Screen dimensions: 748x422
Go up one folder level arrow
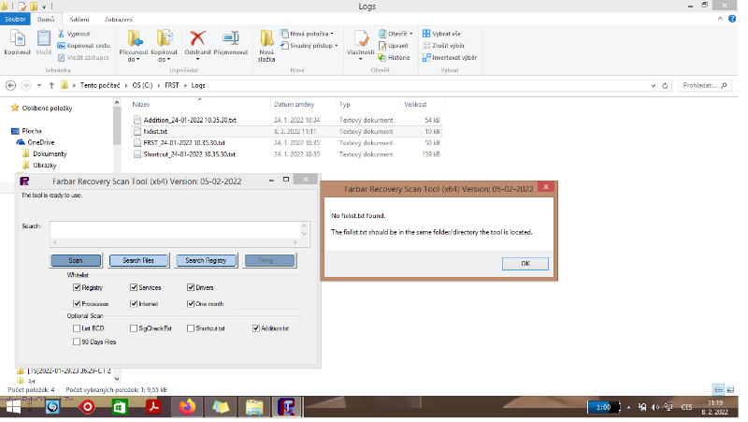(51, 86)
